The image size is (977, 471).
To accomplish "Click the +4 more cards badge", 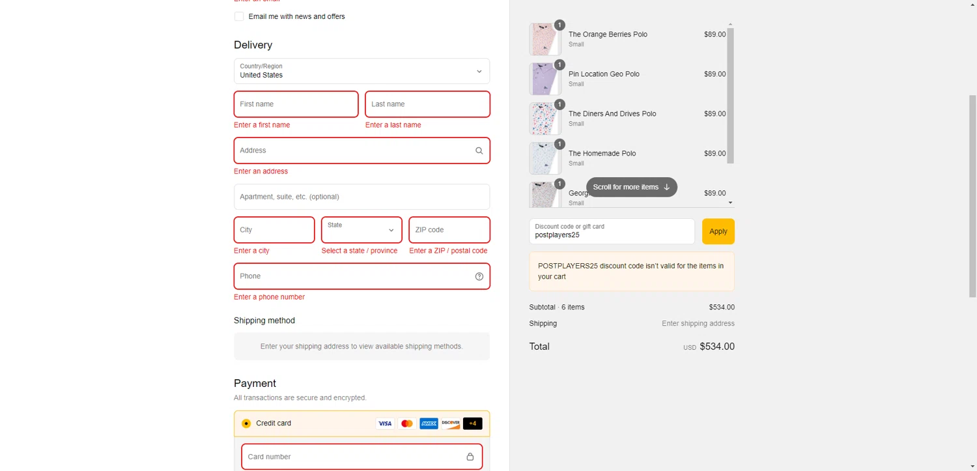I will point(473,423).
